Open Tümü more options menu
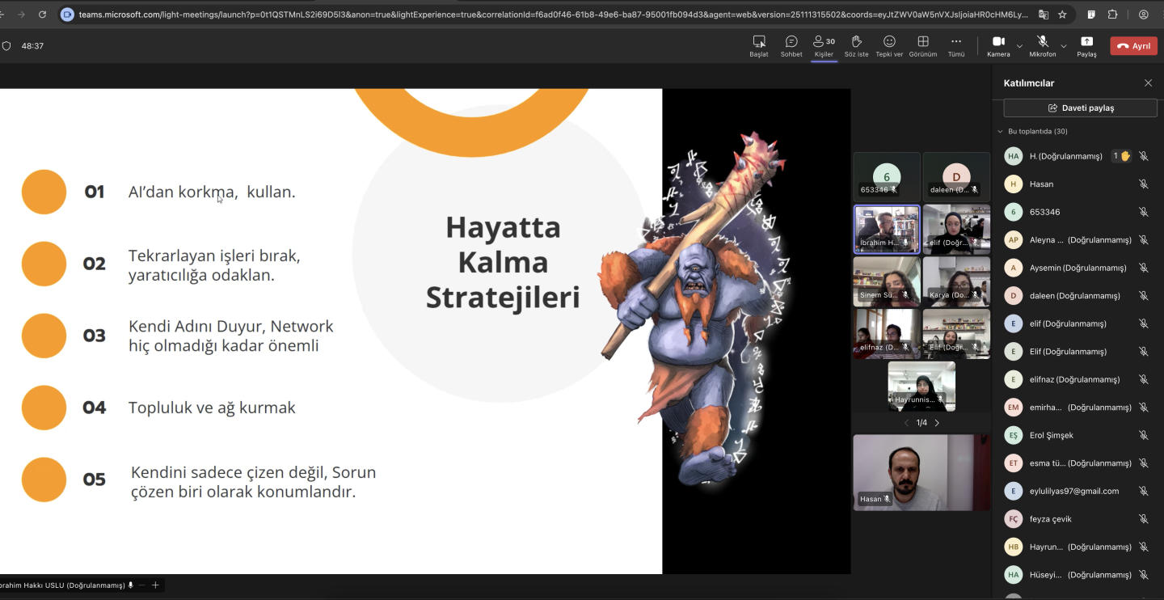The width and height of the screenshot is (1164, 600). coord(956,45)
